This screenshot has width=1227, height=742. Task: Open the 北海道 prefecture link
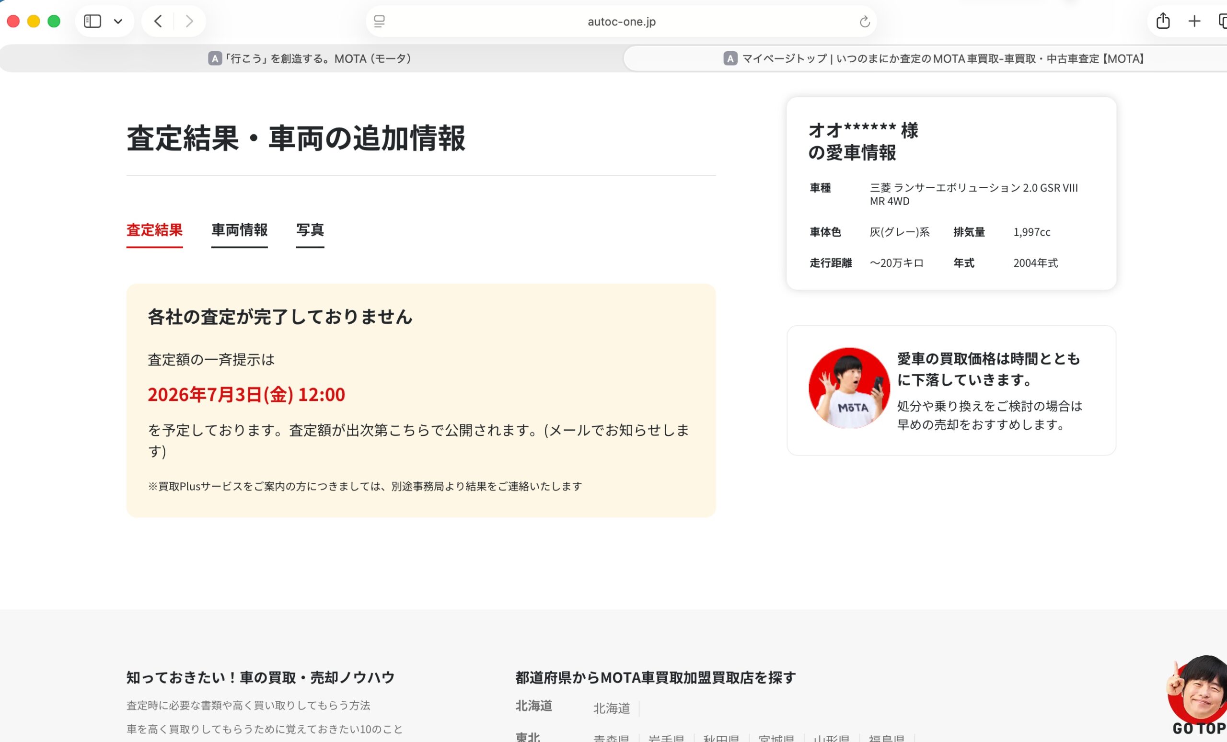click(612, 708)
